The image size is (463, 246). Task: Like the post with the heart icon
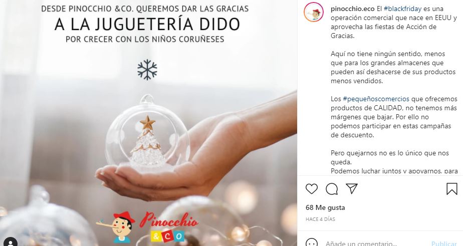(x=312, y=189)
